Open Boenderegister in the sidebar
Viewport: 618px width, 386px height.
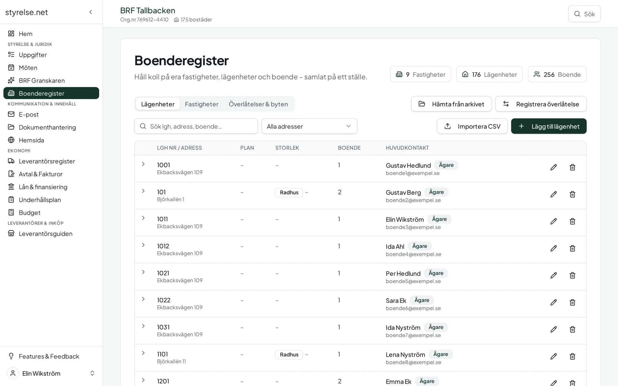coord(51,93)
